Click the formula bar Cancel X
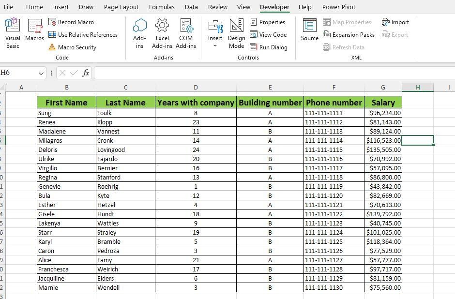This screenshot has width=455, height=299. tap(62, 73)
